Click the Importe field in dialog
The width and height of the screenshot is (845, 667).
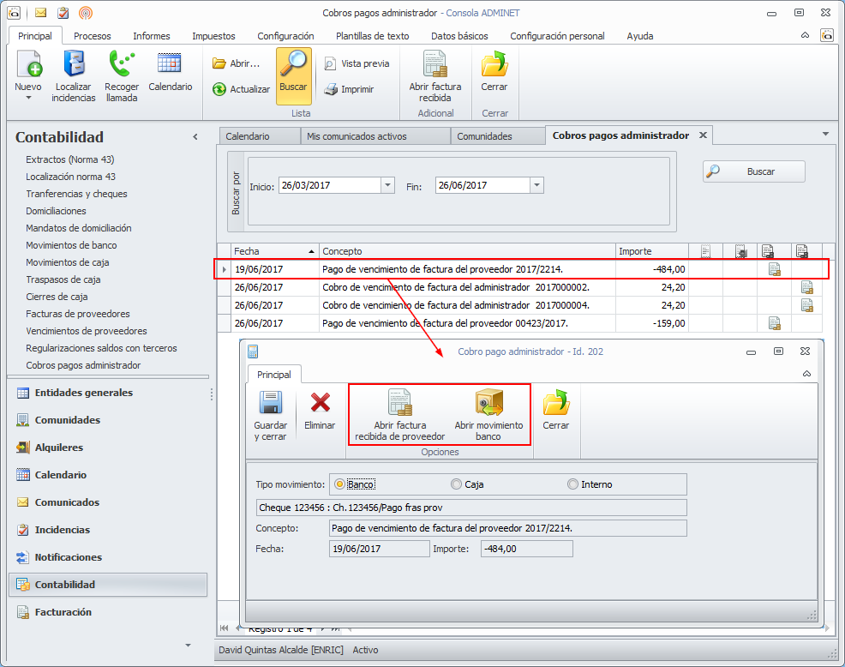[x=526, y=549]
